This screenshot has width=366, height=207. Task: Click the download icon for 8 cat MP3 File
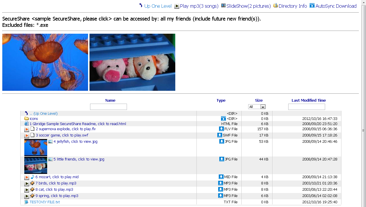coord(220,189)
